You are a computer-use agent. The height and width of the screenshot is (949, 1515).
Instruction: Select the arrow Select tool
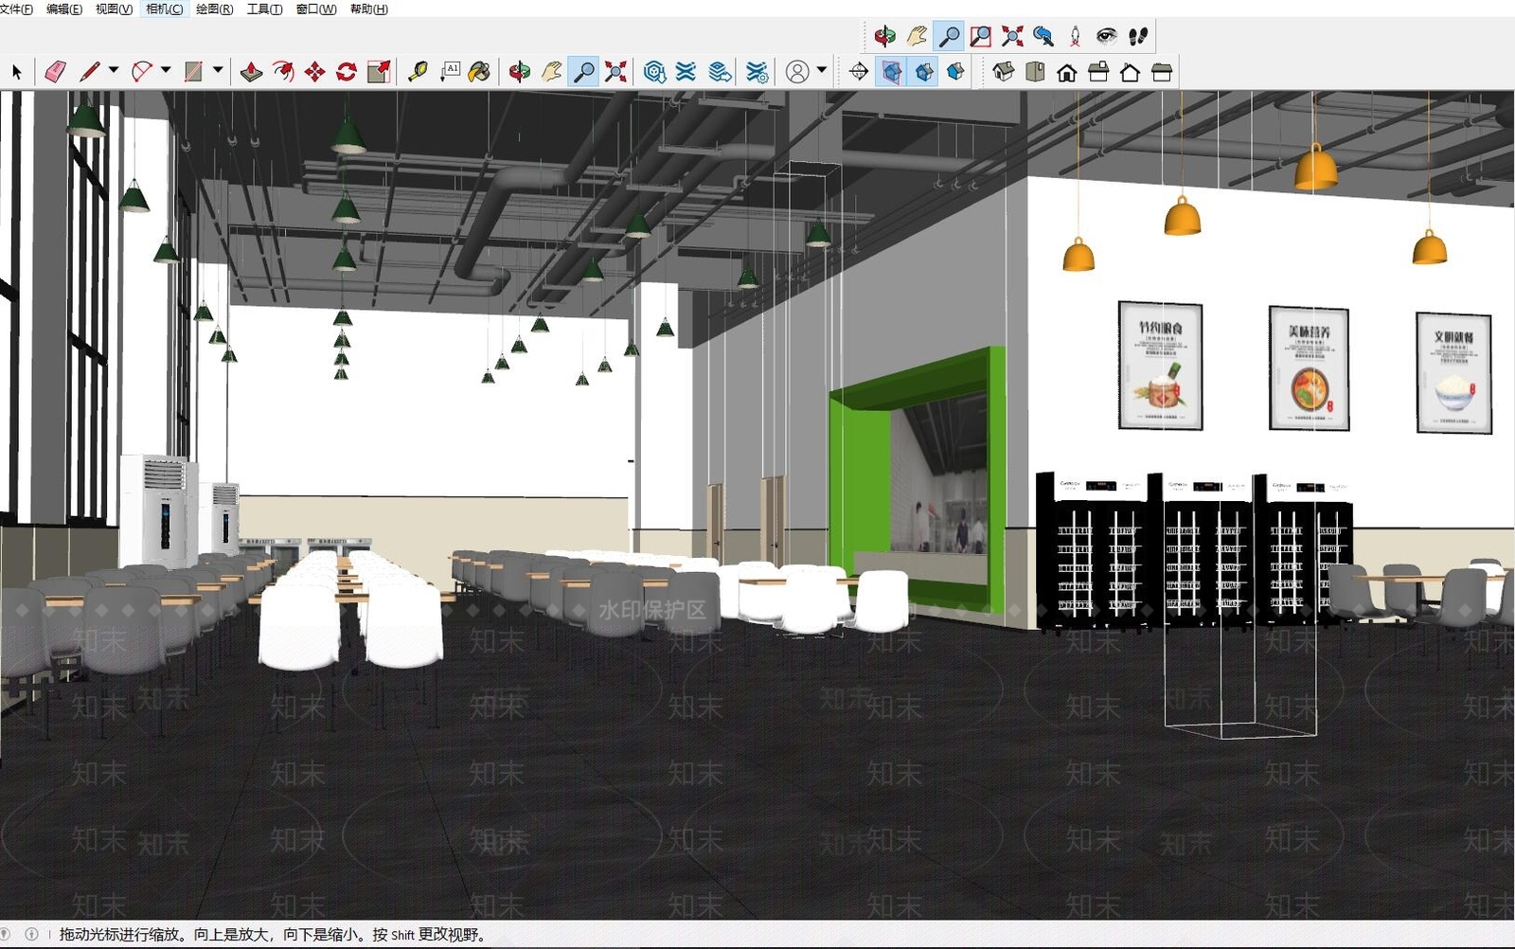16,72
